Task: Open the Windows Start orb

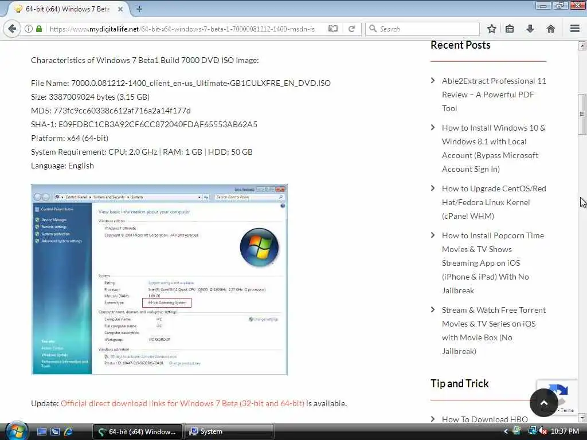Action: pos(17,431)
